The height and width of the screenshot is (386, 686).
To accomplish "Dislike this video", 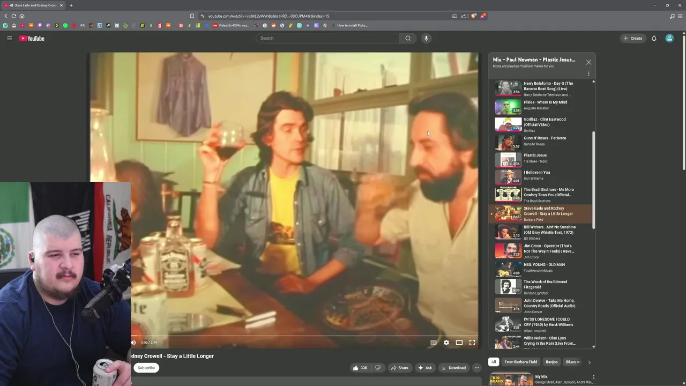I will coord(378,368).
